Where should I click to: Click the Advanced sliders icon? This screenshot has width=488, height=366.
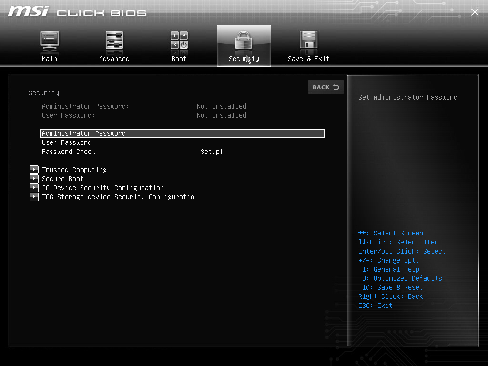pyautogui.click(x=114, y=41)
